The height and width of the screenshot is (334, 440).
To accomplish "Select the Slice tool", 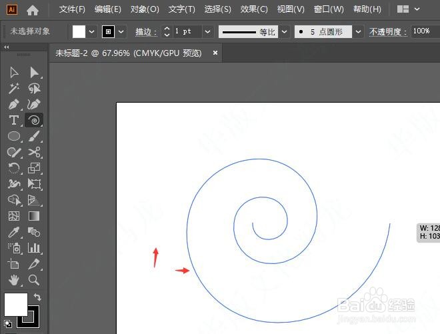I will [34, 264].
